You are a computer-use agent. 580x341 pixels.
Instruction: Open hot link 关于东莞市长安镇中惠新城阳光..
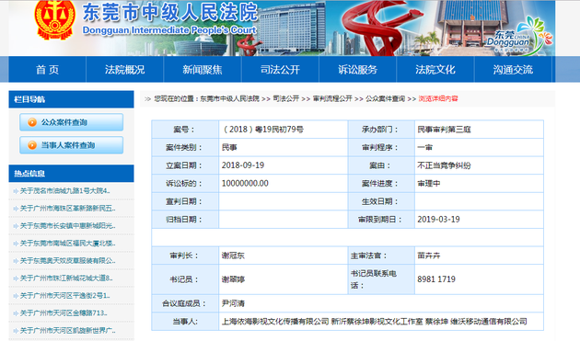tap(67, 226)
